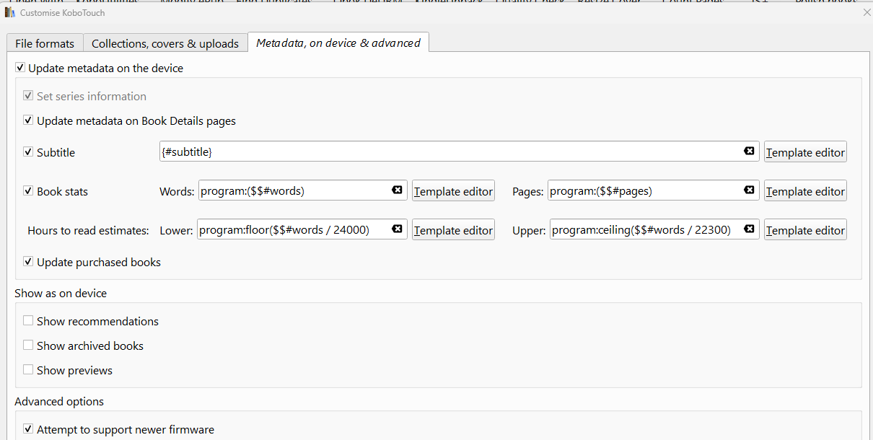Screen dimensions: 873x440
Task: Clear the Upper hours estimate field
Action: click(749, 229)
